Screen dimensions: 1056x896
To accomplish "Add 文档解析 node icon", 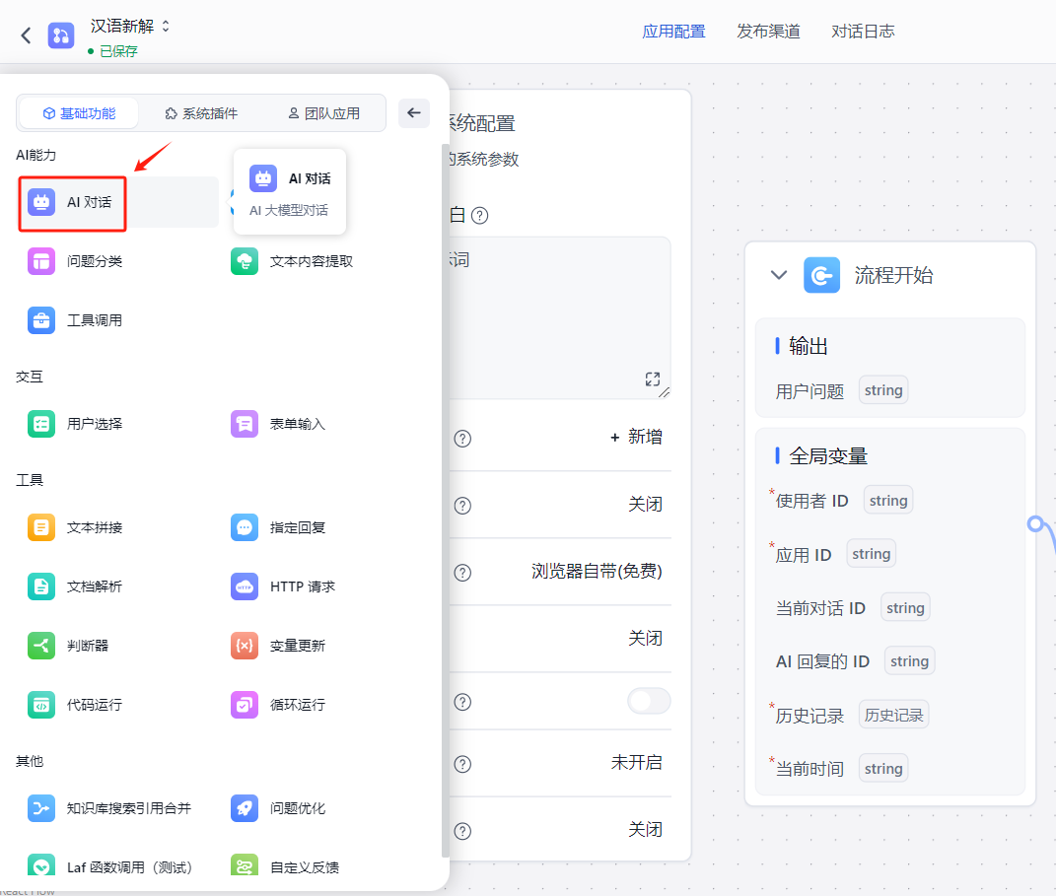I will (x=41, y=587).
